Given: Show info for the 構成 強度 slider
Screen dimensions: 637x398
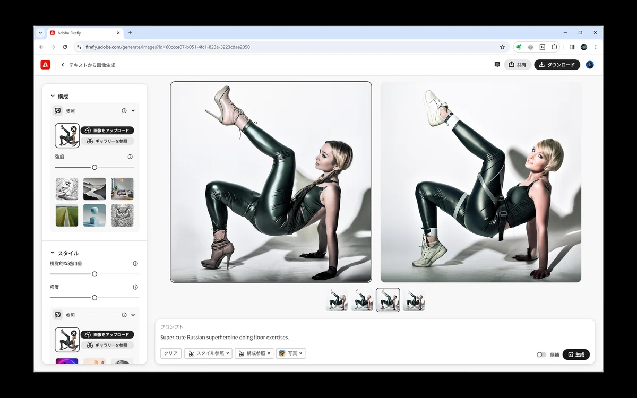Looking at the screenshot, I should [130, 157].
